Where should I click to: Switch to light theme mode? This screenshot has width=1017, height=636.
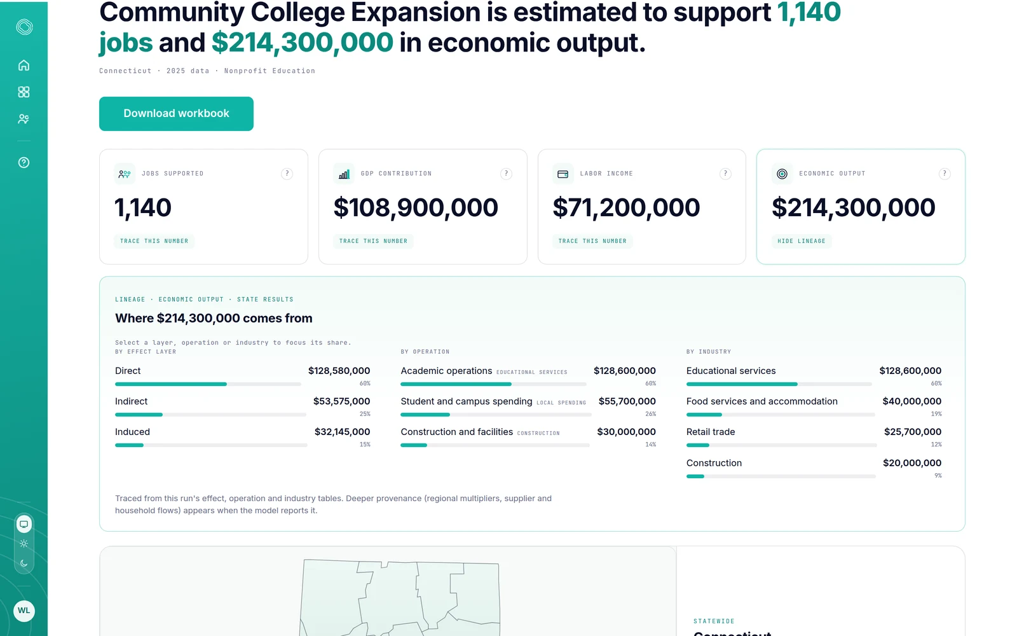coord(24,544)
